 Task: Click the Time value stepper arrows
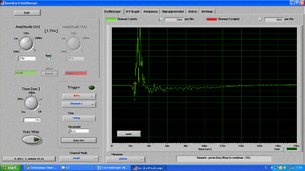pyautogui.click(x=22, y=120)
